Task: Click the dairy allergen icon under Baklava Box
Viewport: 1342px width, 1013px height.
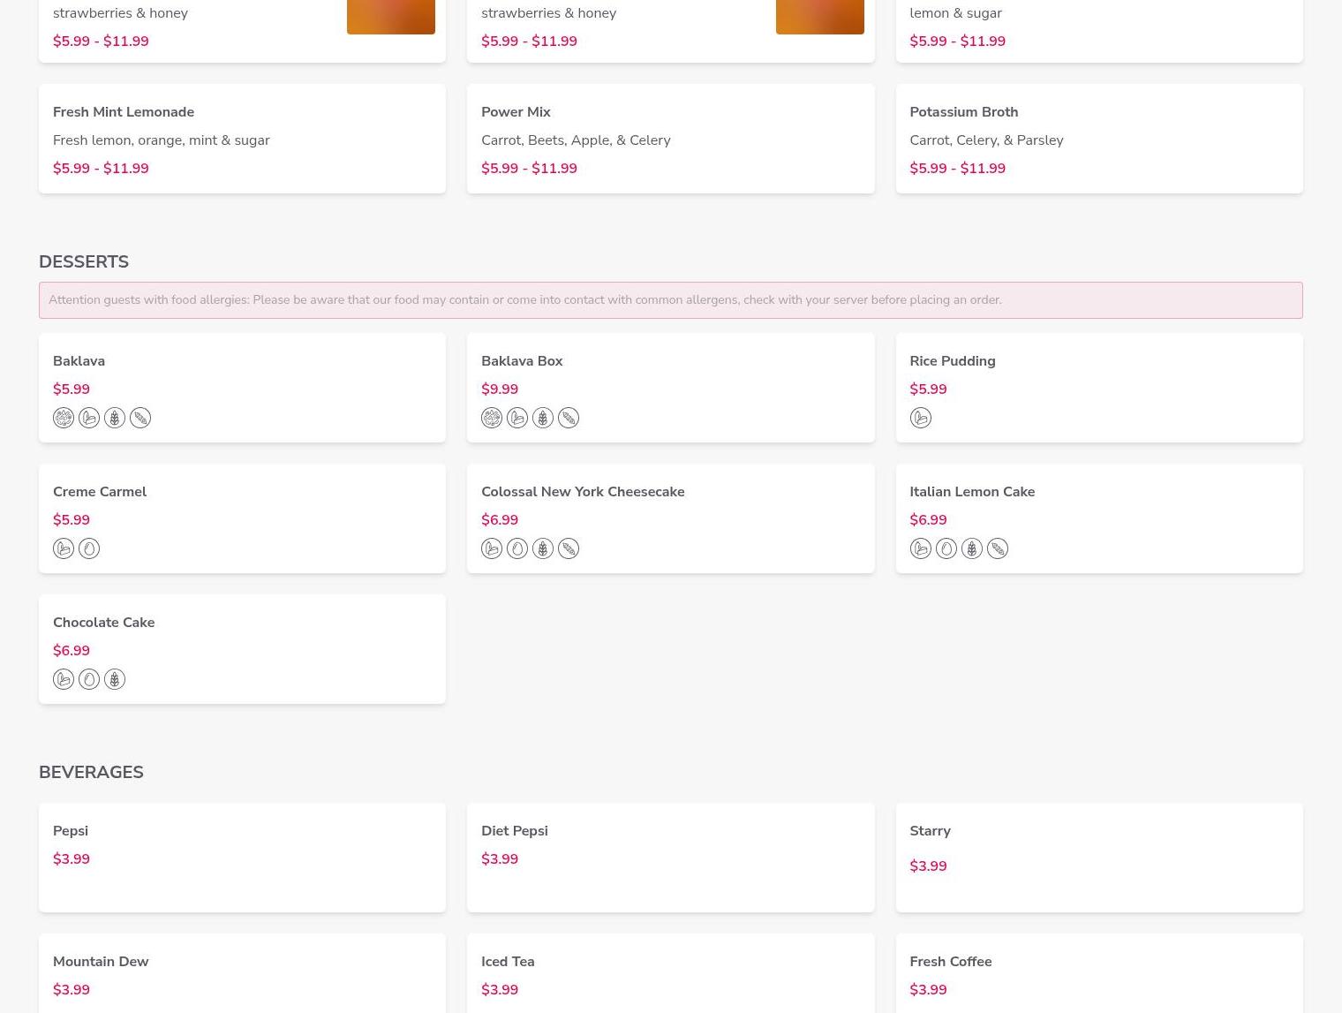Action: [x=517, y=418]
